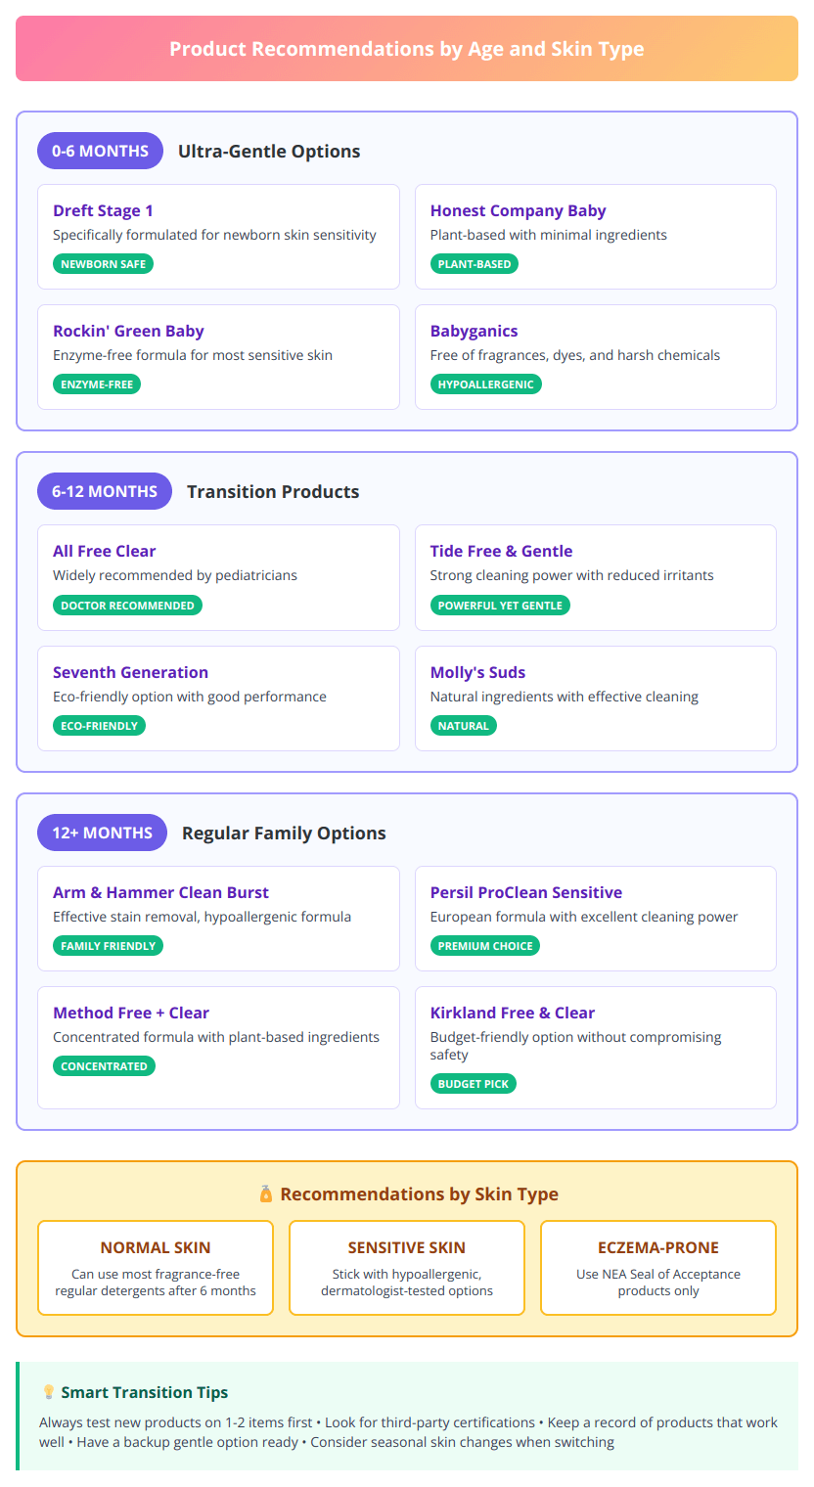Open the Dreft Stage 1 product title

[x=103, y=210]
